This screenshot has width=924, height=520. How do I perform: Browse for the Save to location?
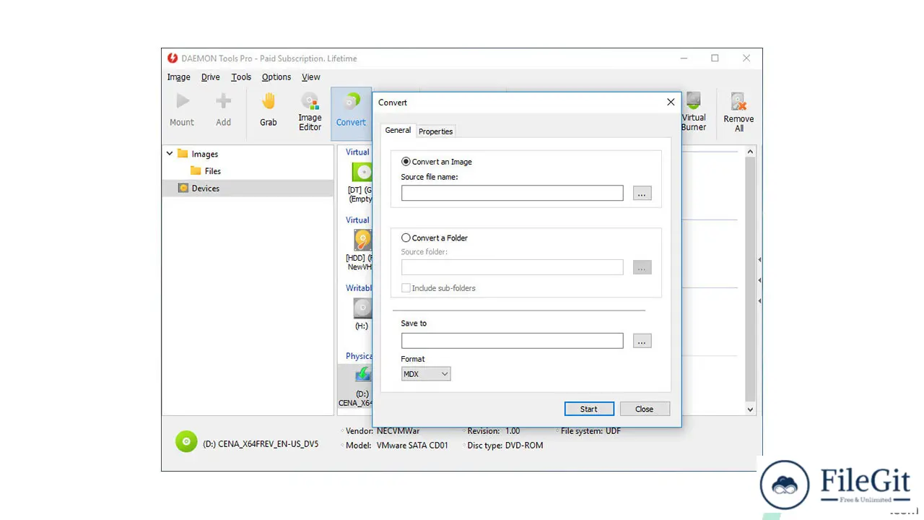click(642, 341)
